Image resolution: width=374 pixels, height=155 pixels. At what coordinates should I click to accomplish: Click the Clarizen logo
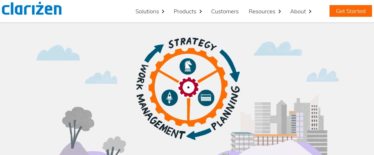[x=32, y=8]
